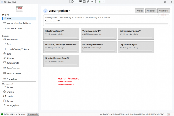Screen dimensions: 174x116
Task: Click the Transfer sync icon
Action: 4,96
